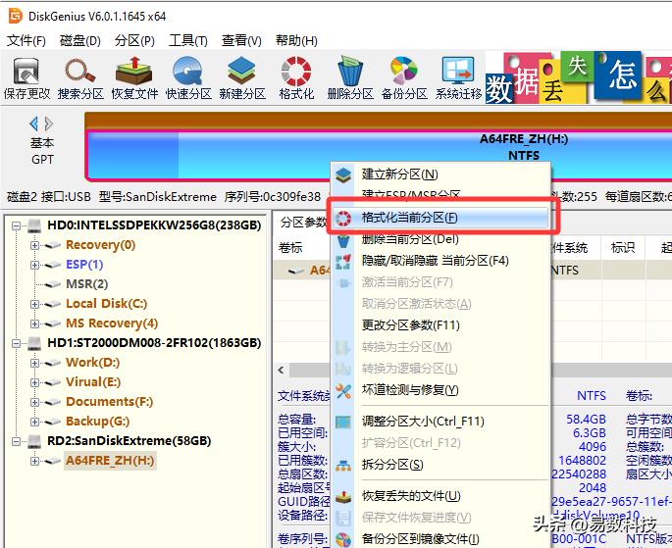Click the 格式化 toolbar icon
This screenshot has height=548, width=672.
click(296, 77)
